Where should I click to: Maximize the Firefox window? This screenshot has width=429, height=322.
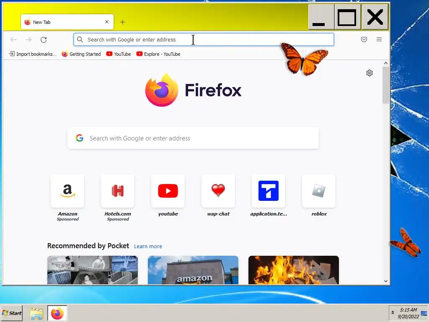tap(347, 17)
